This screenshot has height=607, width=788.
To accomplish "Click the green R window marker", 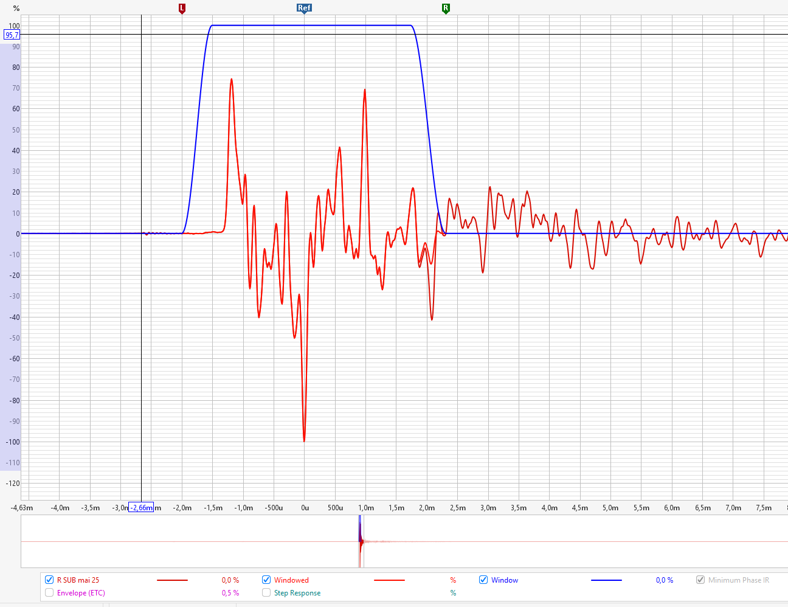I will coord(446,8).
